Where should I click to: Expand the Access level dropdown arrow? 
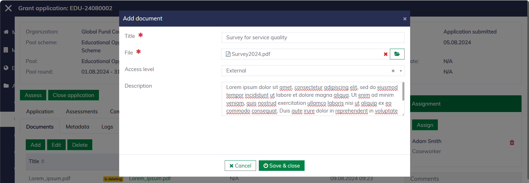(401, 71)
